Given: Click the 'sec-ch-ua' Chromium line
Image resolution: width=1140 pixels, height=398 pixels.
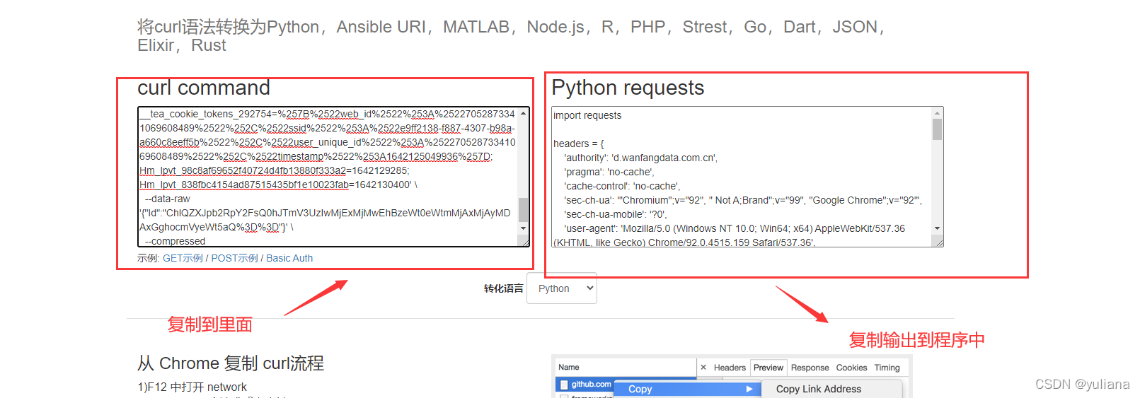Looking at the screenshot, I should (743, 200).
